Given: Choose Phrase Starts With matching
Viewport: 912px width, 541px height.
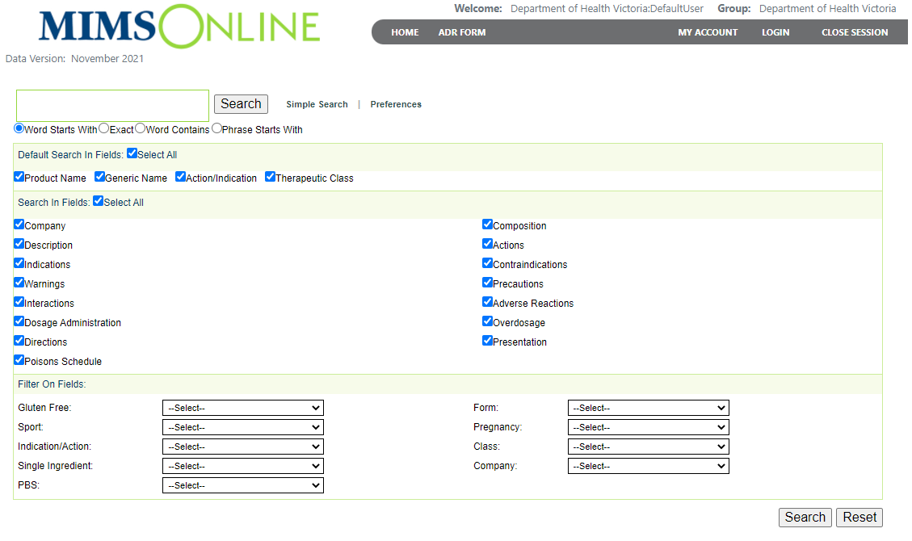Looking at the screenshot, I should 216,128.
